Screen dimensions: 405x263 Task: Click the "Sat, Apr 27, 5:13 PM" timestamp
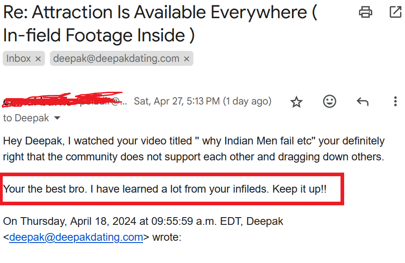202,101
